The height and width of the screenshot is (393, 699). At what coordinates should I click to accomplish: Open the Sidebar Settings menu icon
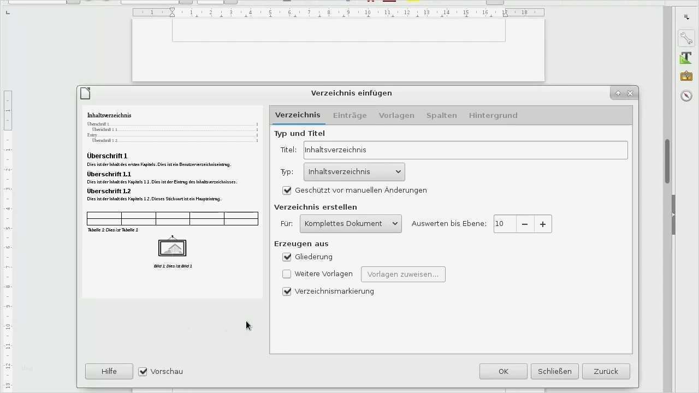coord(686,16)
